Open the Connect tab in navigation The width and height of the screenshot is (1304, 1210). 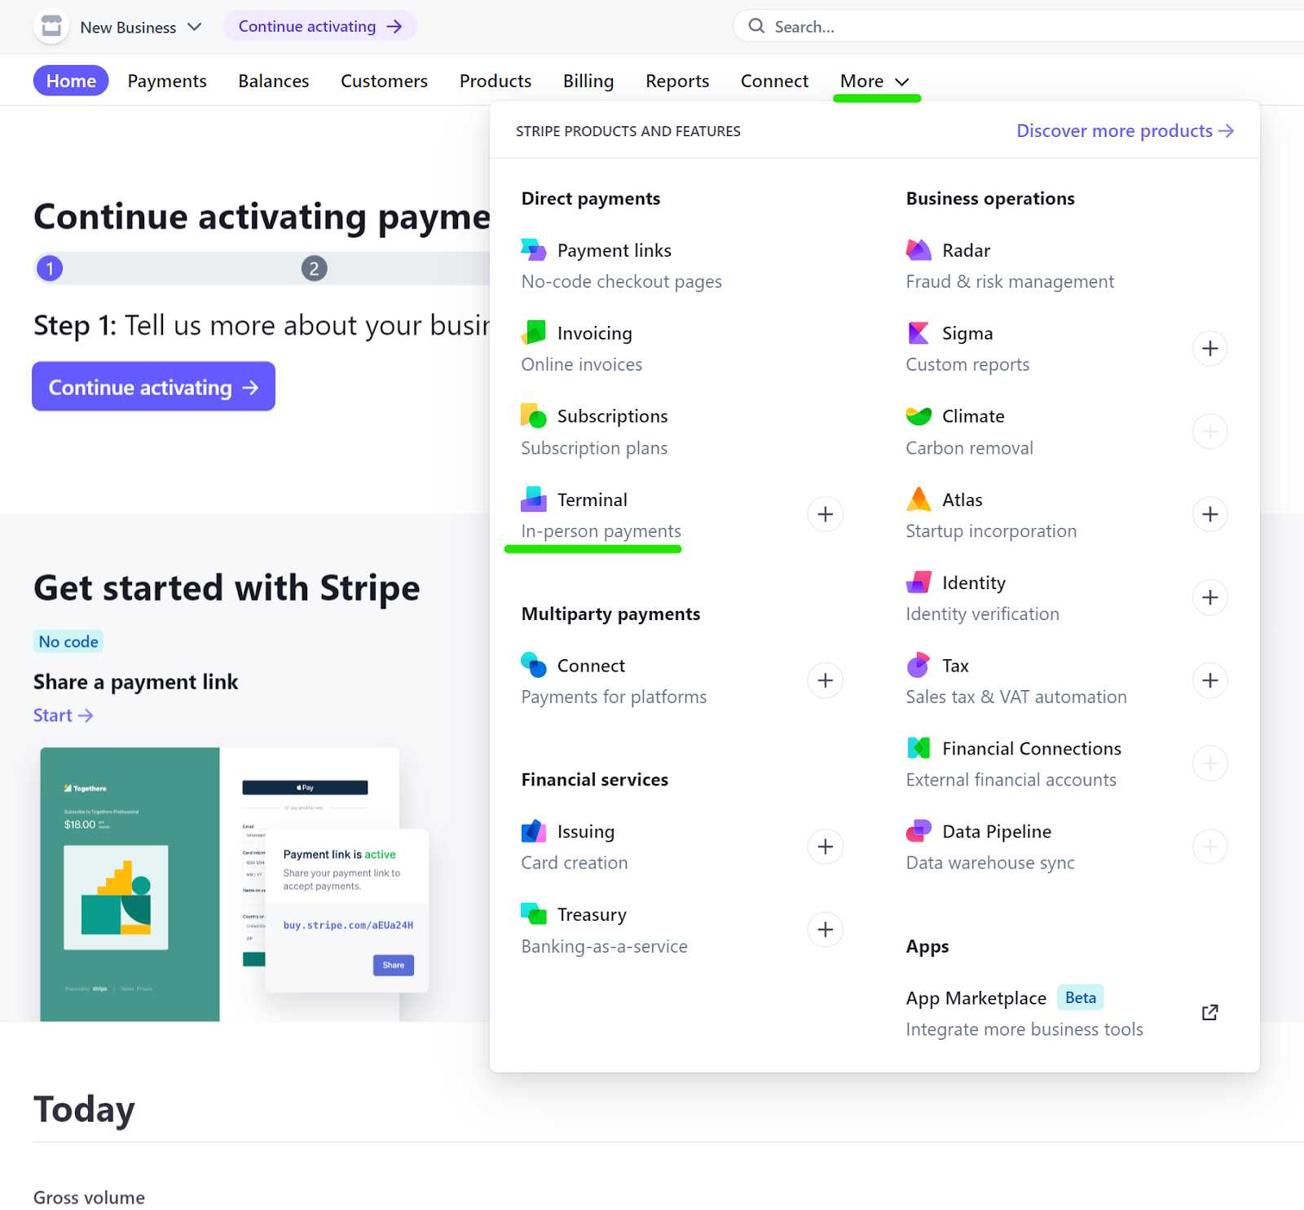pos(774,81)
